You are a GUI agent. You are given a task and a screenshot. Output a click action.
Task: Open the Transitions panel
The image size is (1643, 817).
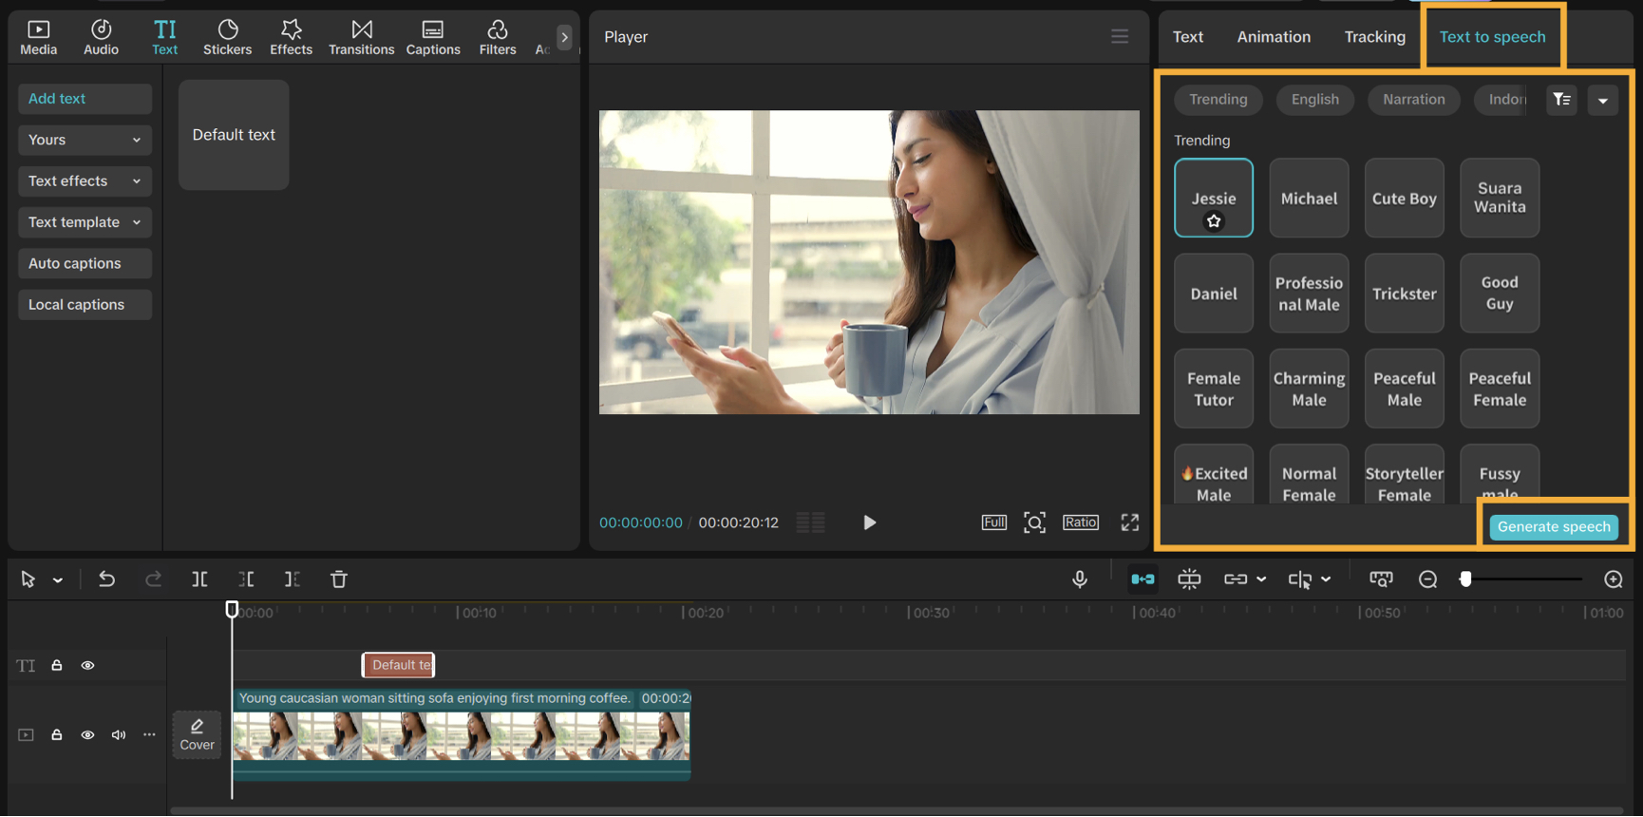point(361,37)
